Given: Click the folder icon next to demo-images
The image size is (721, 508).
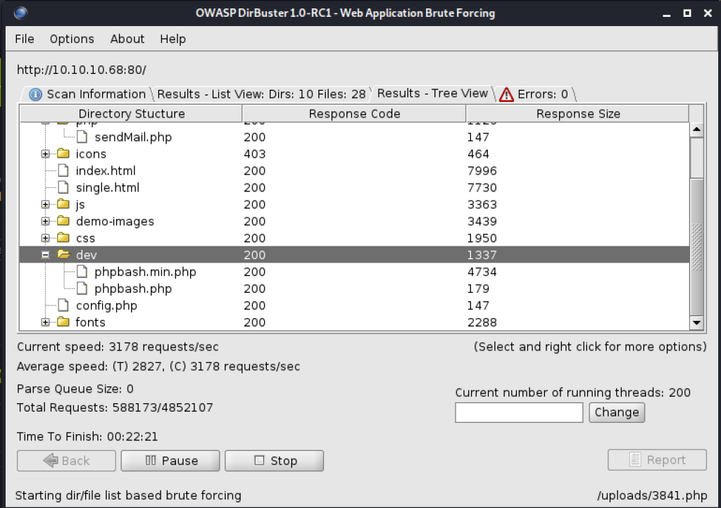Looking at the screenshot, I should 63,222.
